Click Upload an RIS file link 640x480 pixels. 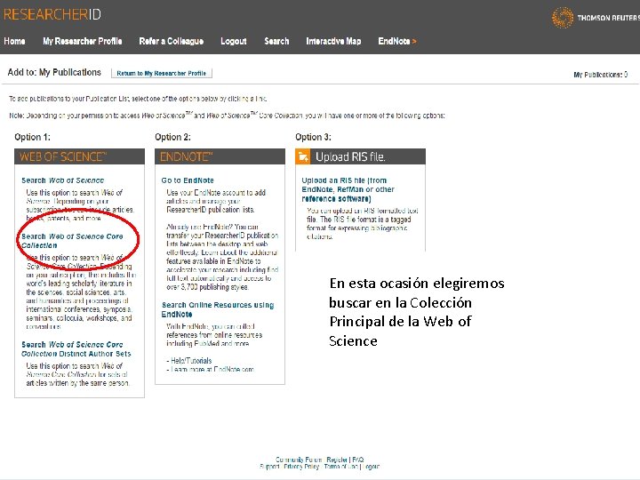pos(348,189)
